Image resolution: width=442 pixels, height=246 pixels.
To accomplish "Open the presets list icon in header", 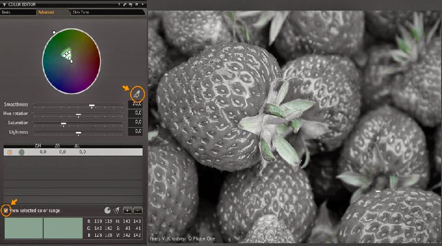I will (136, 5).
